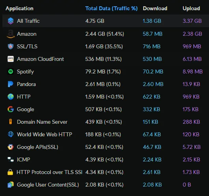Viewport: 209px width, 196px height.
Task: Select the Amazon CloudFront application name
Action: coord(40,59)
